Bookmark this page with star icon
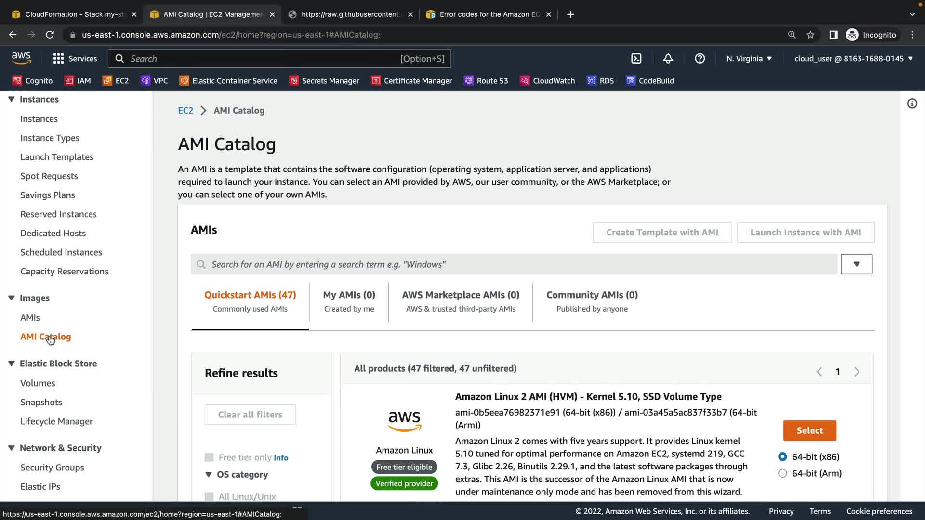Viewport: 925px width, 520px height. coord(810,35)
